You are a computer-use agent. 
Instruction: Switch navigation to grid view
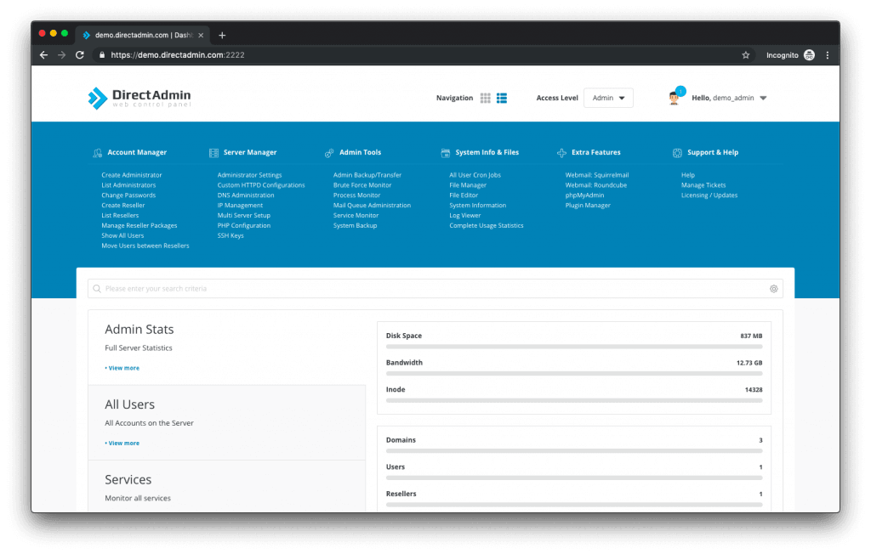485,97
